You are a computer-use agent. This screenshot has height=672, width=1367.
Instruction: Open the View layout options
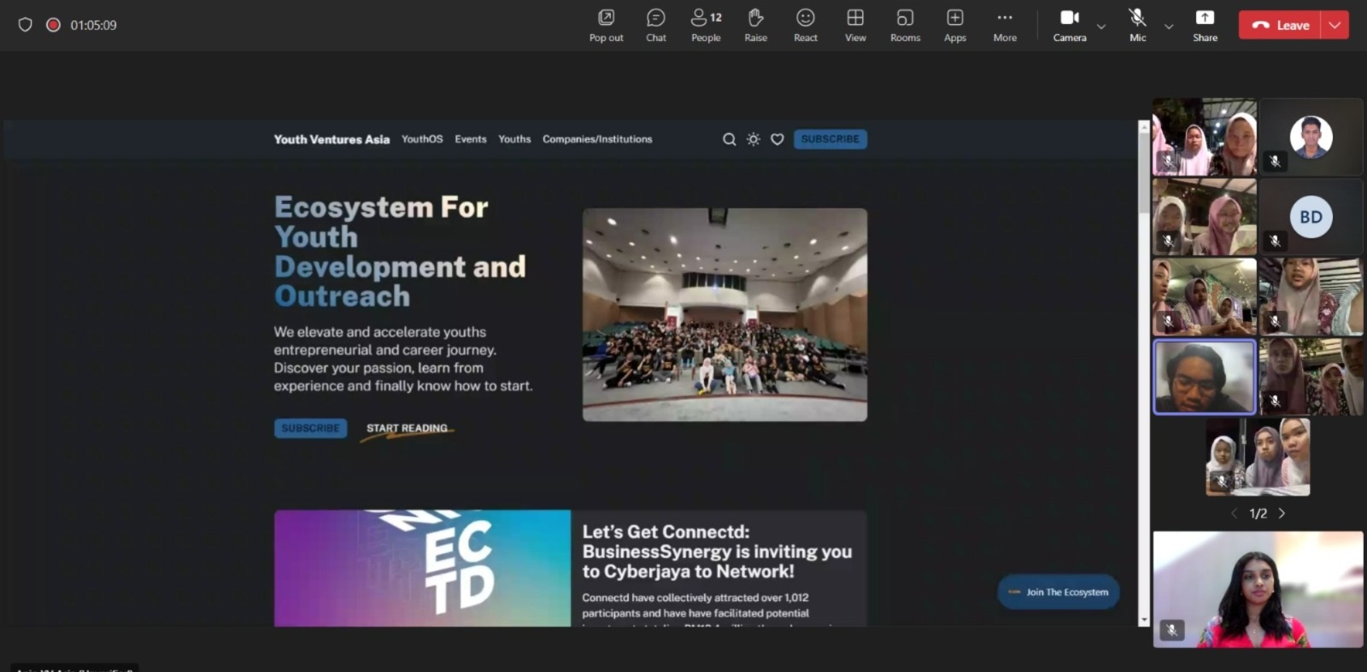point(855,25)
